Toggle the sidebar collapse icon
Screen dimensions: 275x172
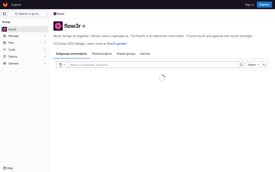[x=5, y=14]
